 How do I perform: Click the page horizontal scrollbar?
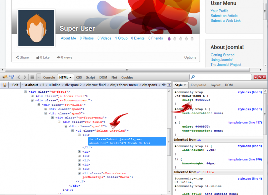click(127, 70)
